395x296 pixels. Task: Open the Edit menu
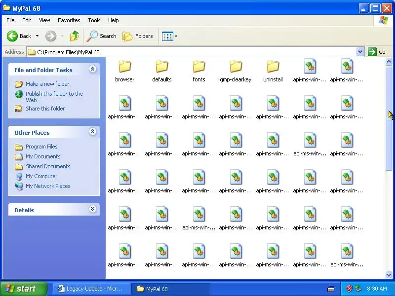27,20
